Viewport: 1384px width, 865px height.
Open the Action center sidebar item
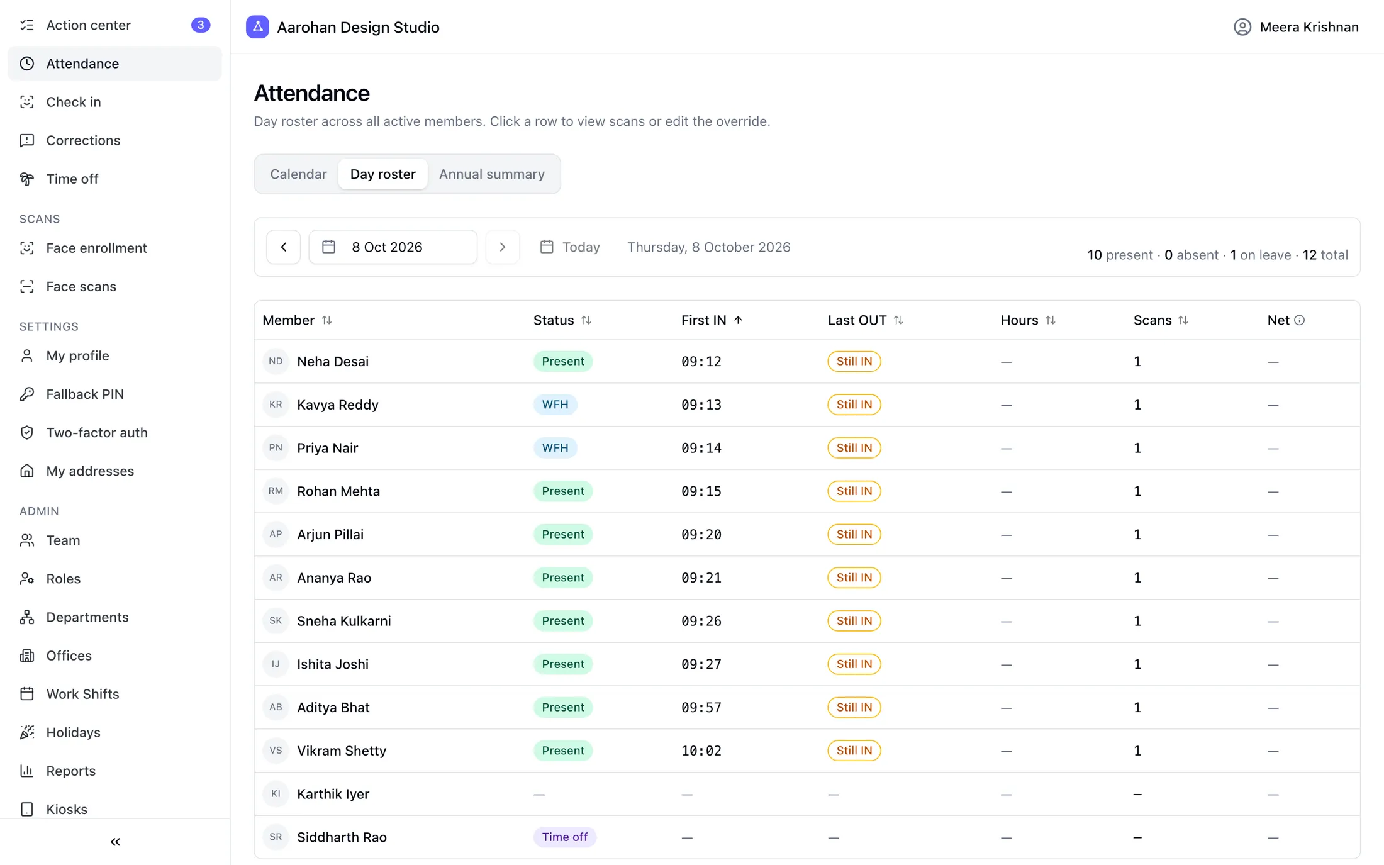tap(114, 25)
